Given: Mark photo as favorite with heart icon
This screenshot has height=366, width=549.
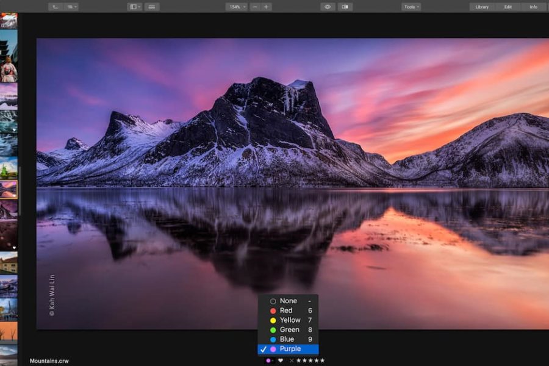Looking at the screenshot, I should pyautogui.click(x=280, y=361).
